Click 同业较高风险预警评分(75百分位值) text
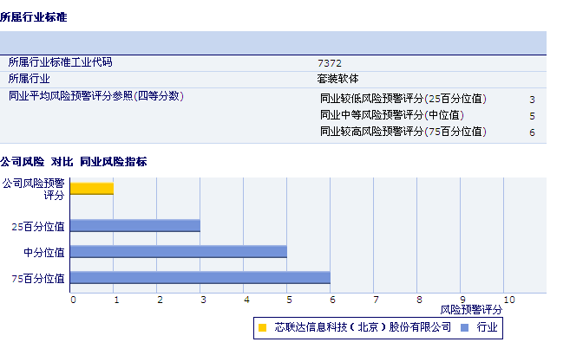The width and height of the screenshot is (583, 342). coord(403,132)
